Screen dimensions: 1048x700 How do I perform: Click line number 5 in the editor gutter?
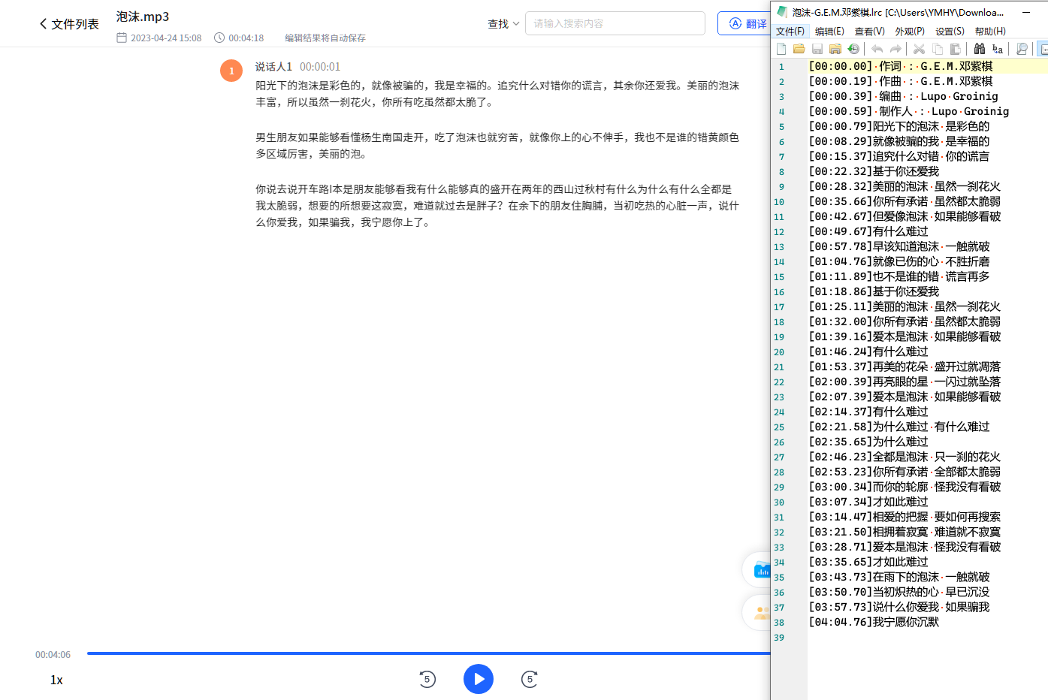tap(781, 127)
